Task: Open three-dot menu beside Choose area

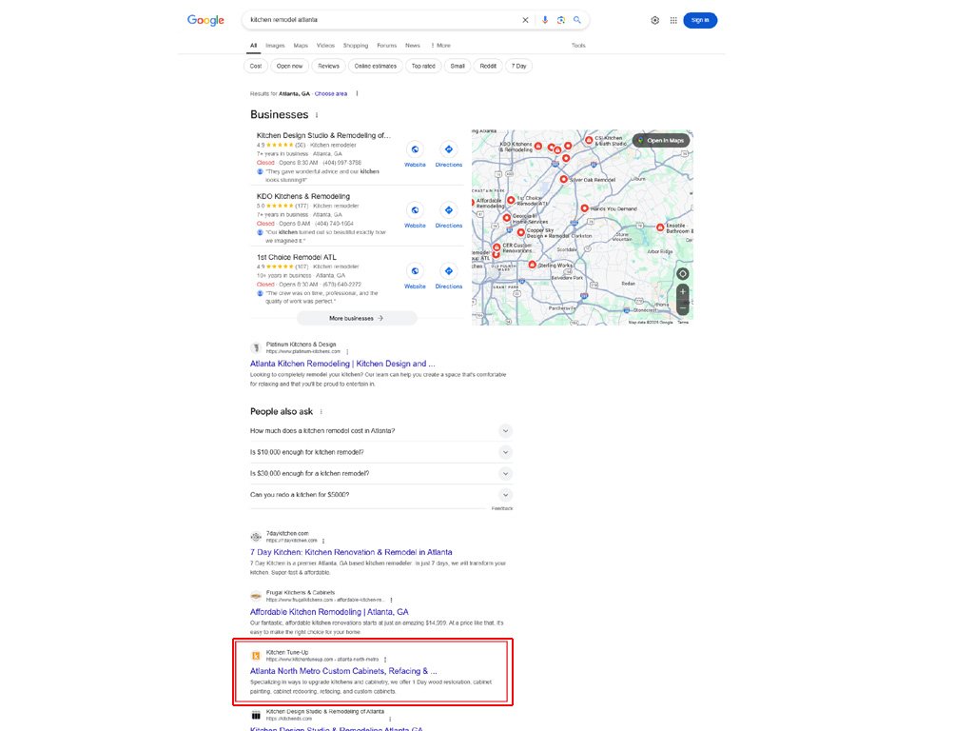Action: pyautogui.click(x=358, y=94)
